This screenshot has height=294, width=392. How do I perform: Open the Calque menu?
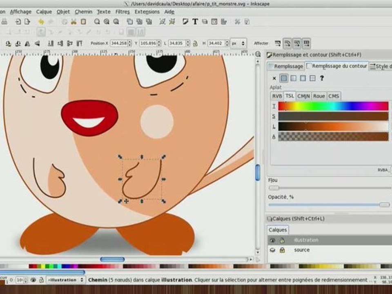(x=44, y=12)
